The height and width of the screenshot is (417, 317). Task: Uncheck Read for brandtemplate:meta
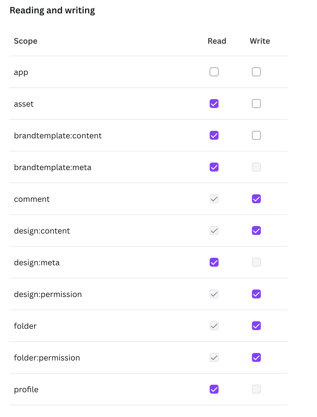click(x=214, y=167)
